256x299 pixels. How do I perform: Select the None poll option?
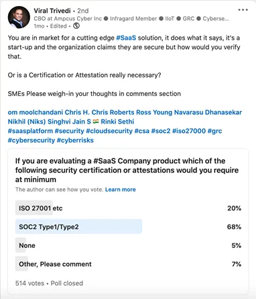click(x=128, y=245)
